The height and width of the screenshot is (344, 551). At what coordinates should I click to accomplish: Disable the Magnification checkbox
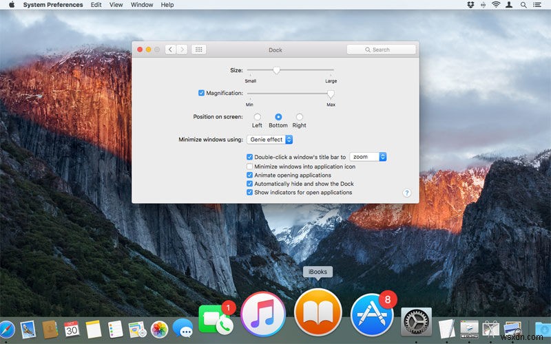[201, 93]
